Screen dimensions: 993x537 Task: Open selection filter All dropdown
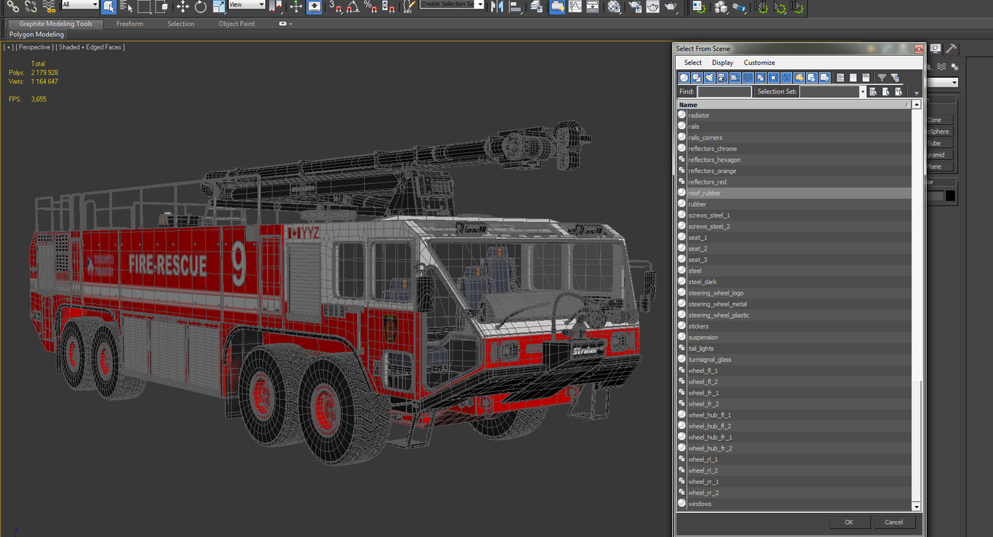tap(80, 5)
